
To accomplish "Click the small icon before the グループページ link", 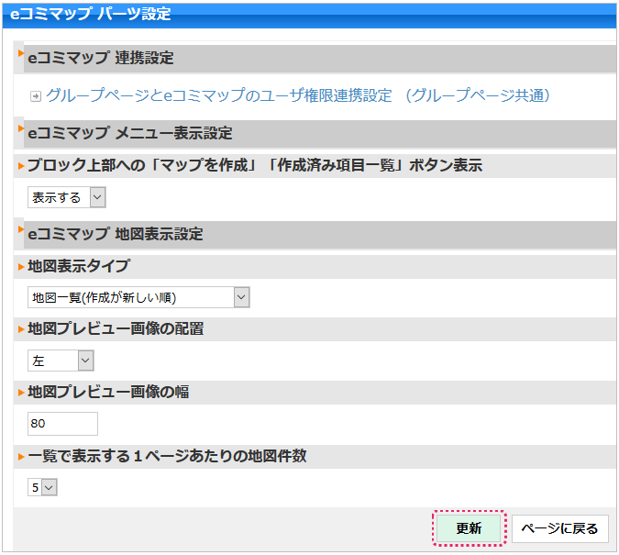I will click(36, 95).
